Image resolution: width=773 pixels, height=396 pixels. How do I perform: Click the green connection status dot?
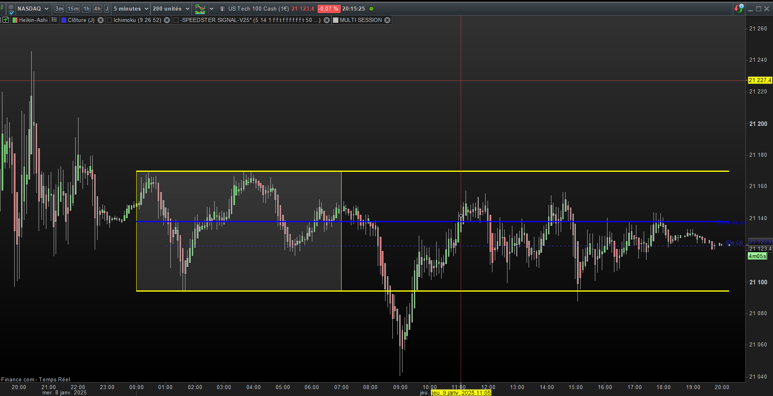pos(371,9)
